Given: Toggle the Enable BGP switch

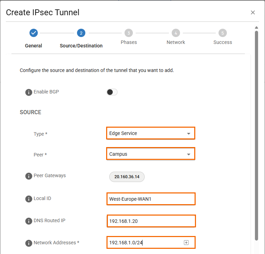Looking at the screenshot, I should click(112, 92).
